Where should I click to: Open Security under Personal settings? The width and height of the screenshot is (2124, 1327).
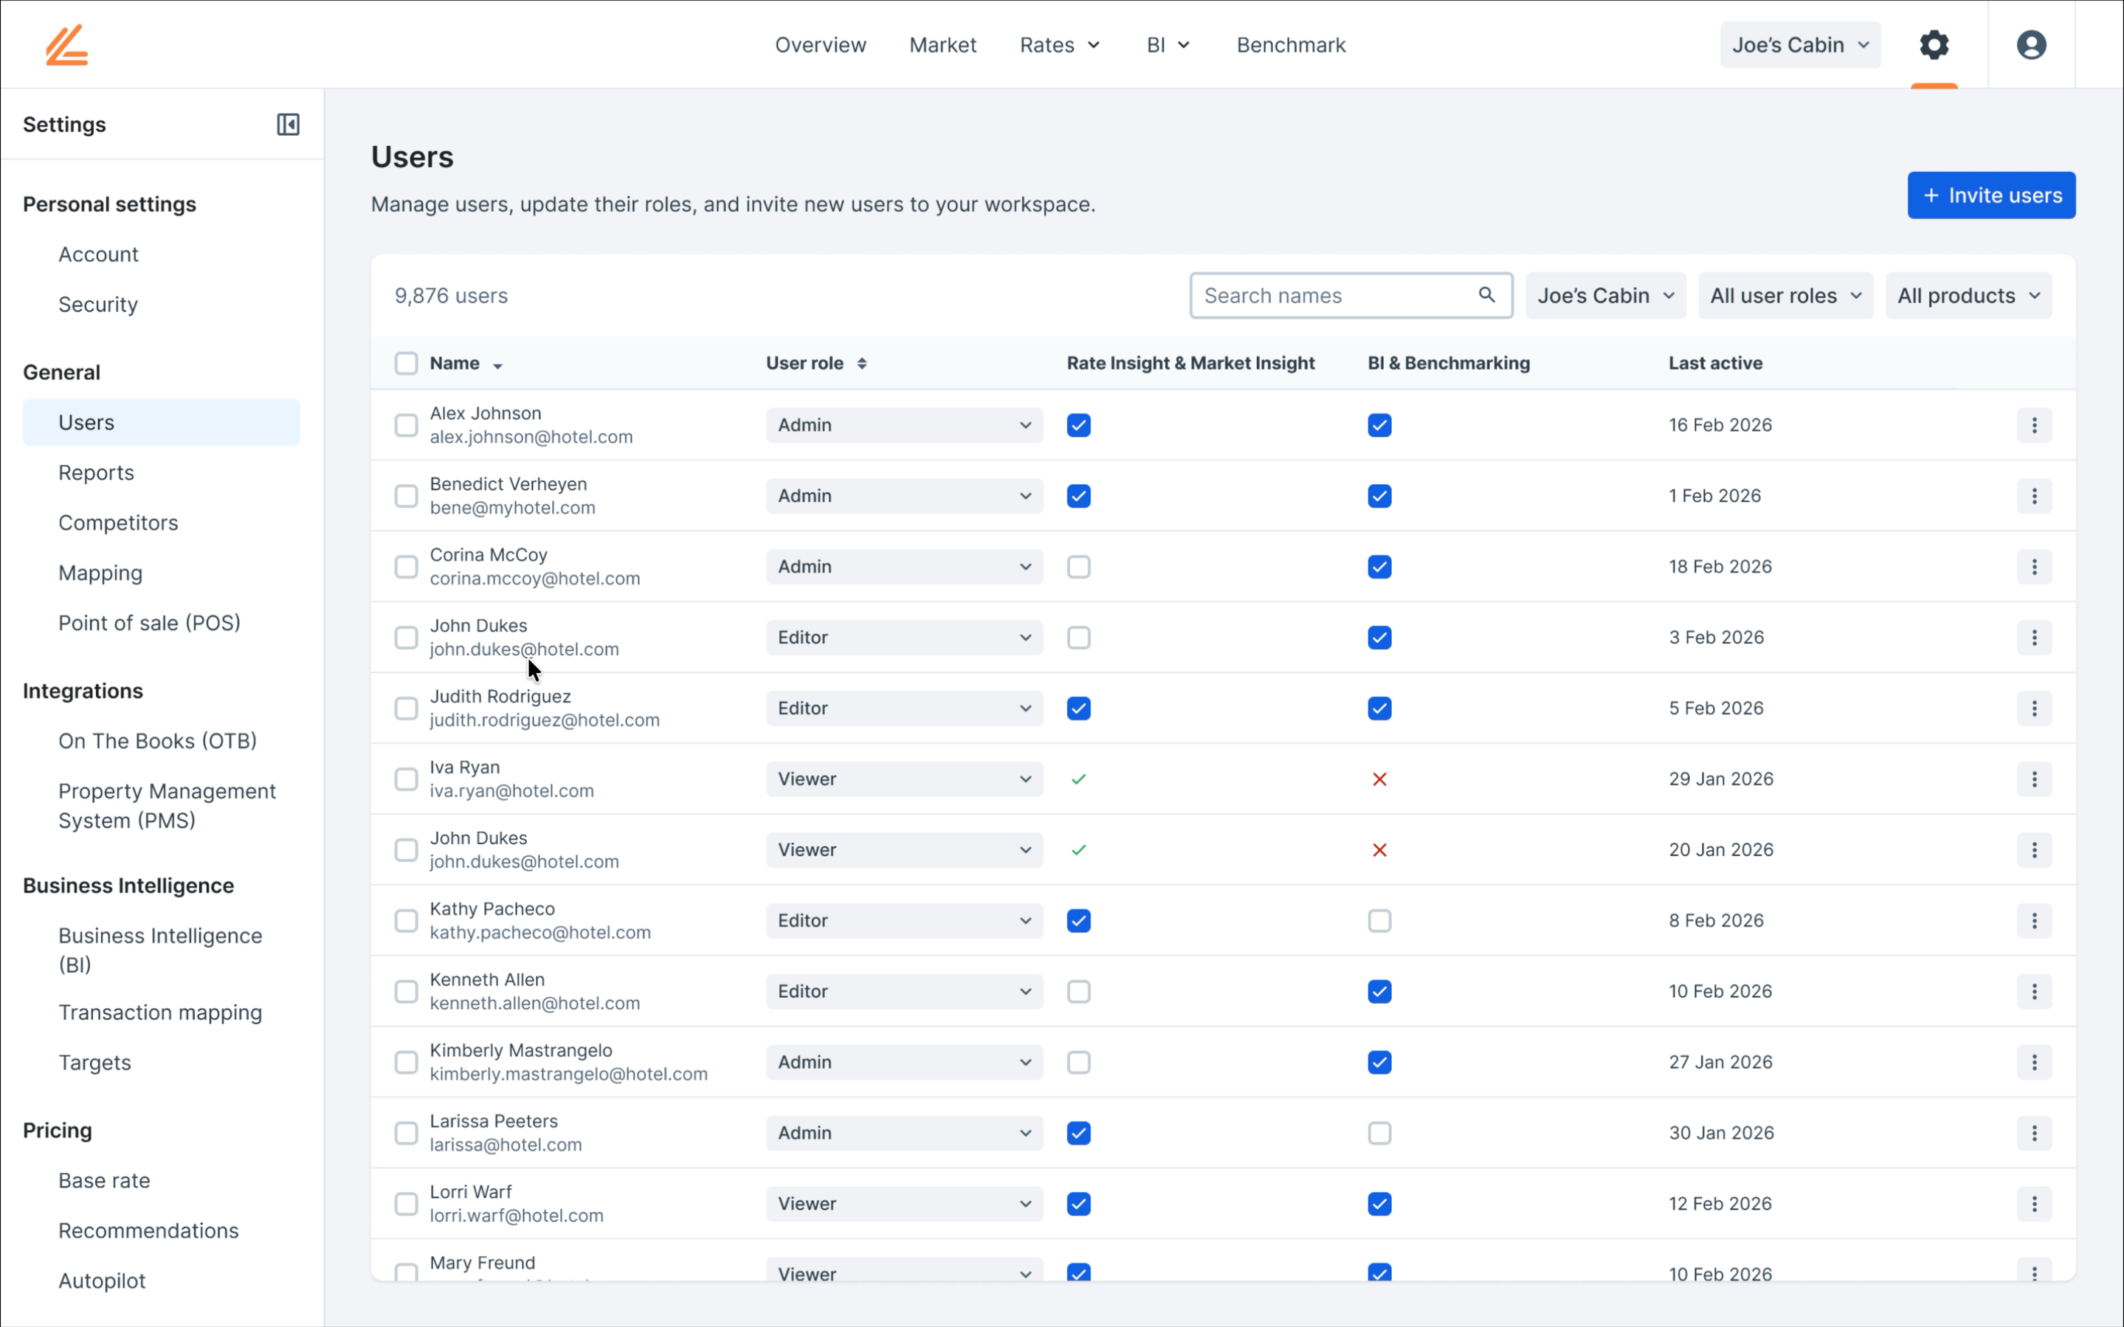[98, 305]
